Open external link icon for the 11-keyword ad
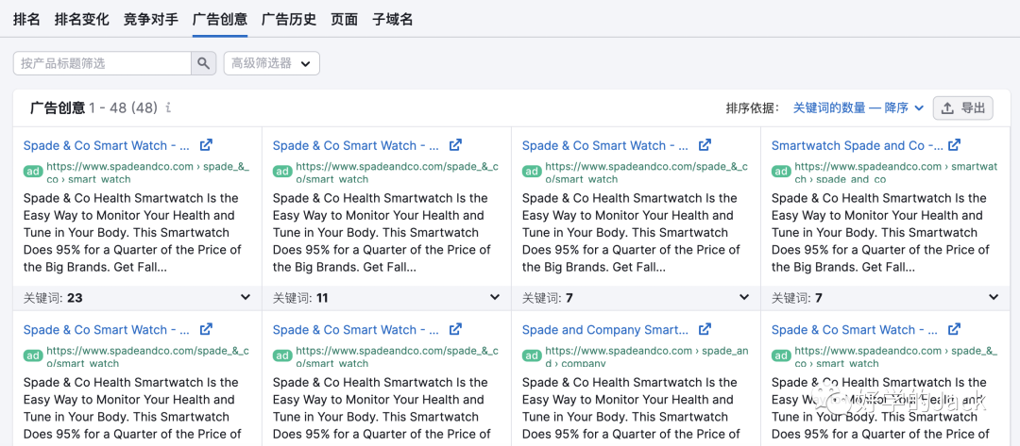Screen dimensions: 1020x446 coord(456,145)
